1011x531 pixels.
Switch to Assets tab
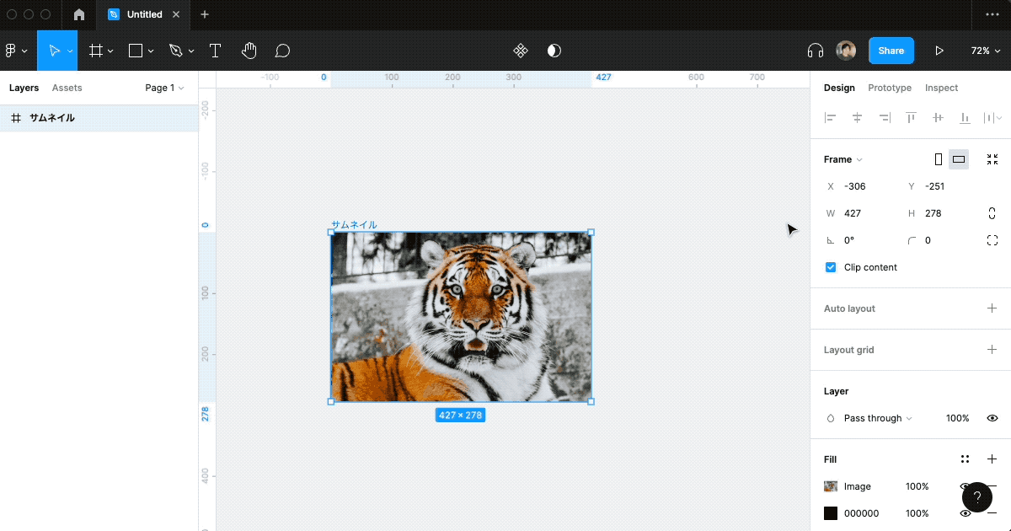pos(67,88)
